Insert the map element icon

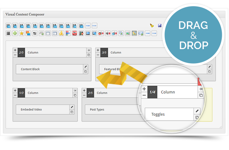tap(134, 34)
